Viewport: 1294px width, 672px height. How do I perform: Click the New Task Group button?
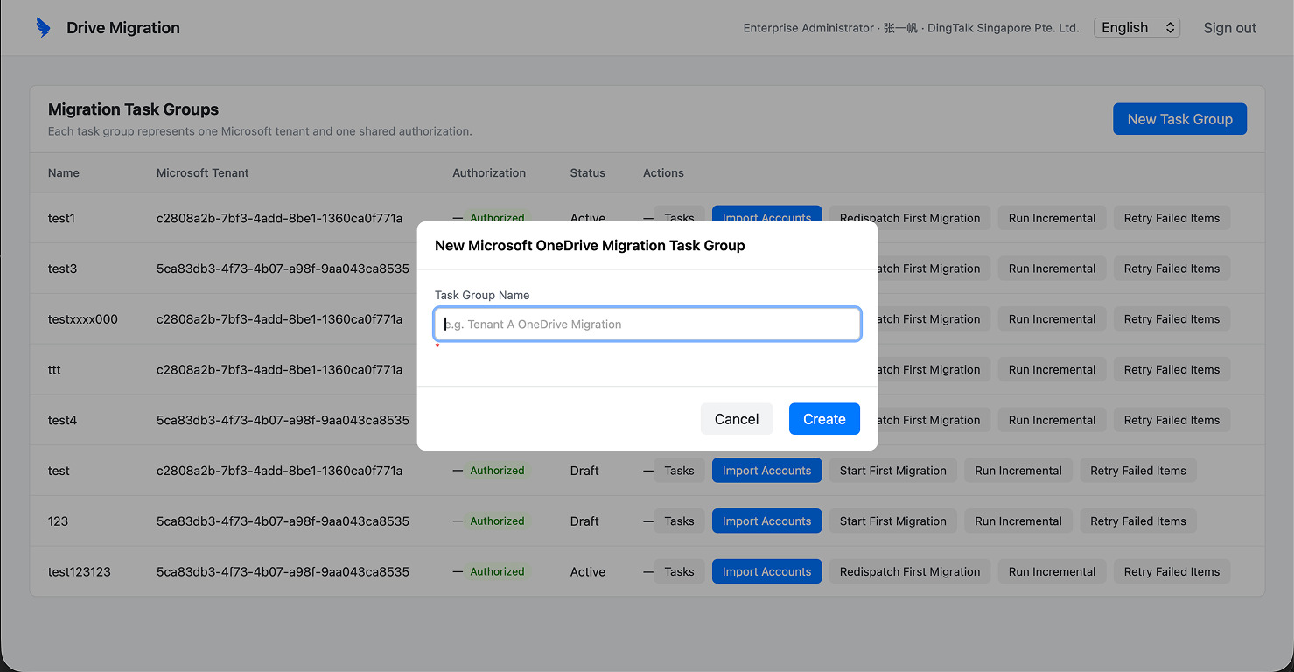tap(1179, 119)
